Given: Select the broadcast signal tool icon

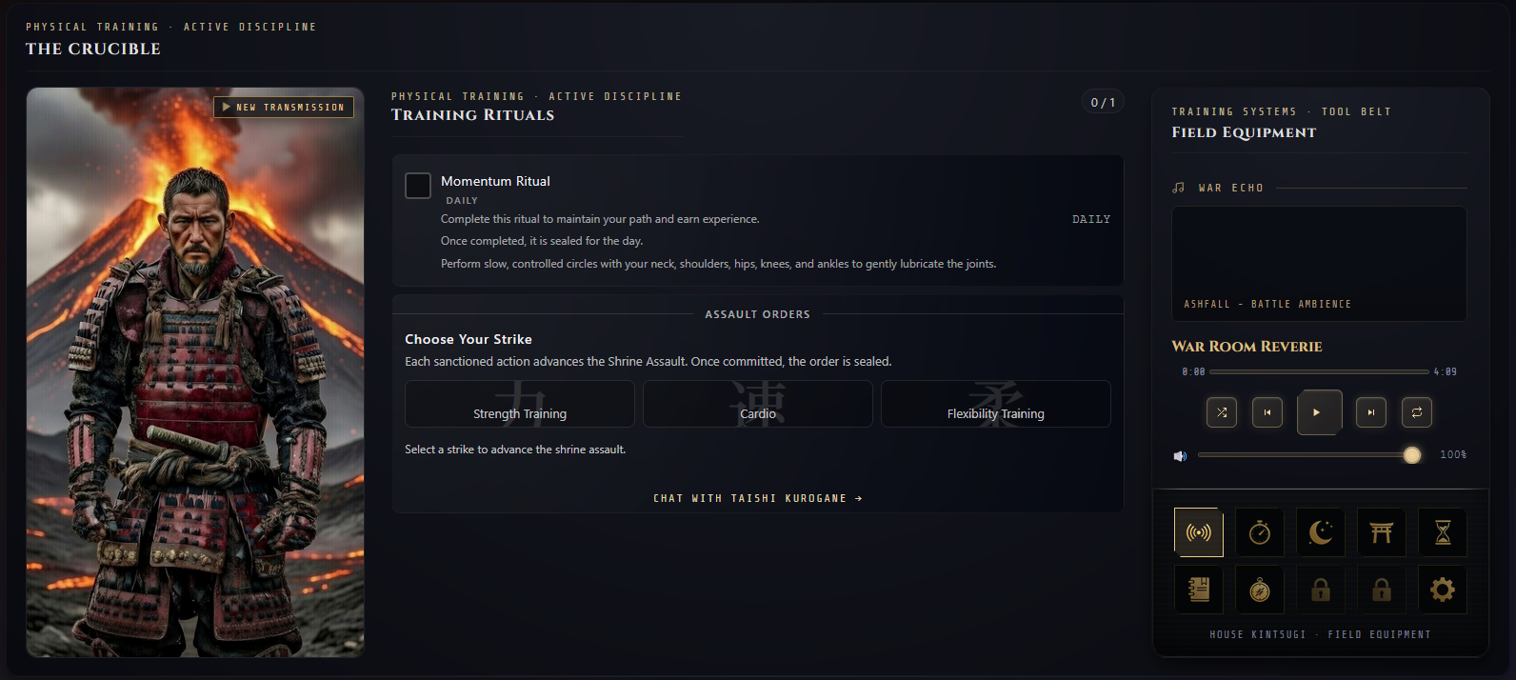Looking at the screenshot, I should tap(1198, 532).
